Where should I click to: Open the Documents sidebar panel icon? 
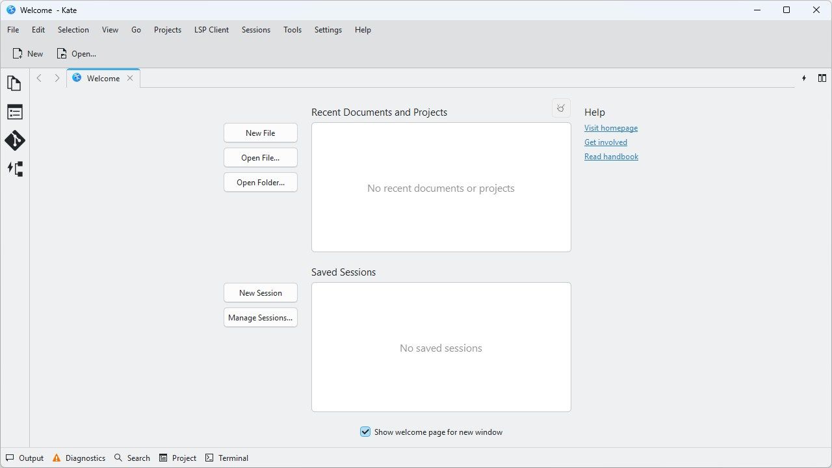14,83
